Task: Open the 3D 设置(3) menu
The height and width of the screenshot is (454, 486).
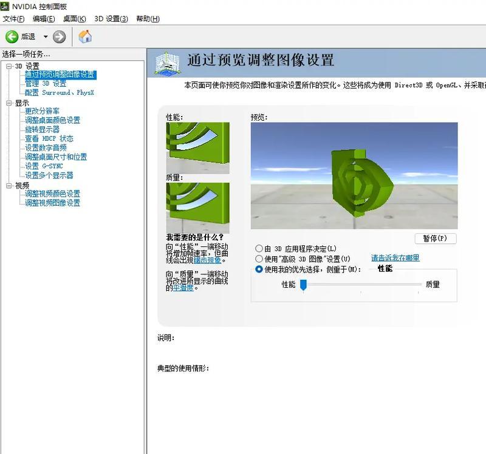Action: (111, 19)
